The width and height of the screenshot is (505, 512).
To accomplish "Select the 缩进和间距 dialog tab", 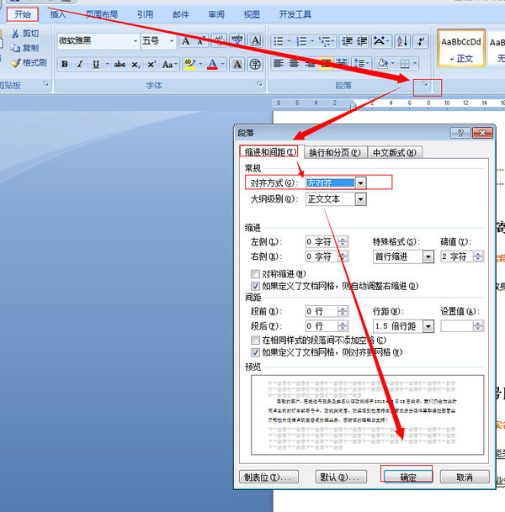I will coord(271,152).
